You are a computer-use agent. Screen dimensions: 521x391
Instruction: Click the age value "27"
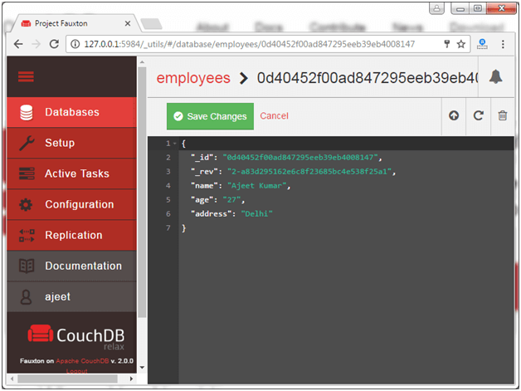tap(231, 200)
